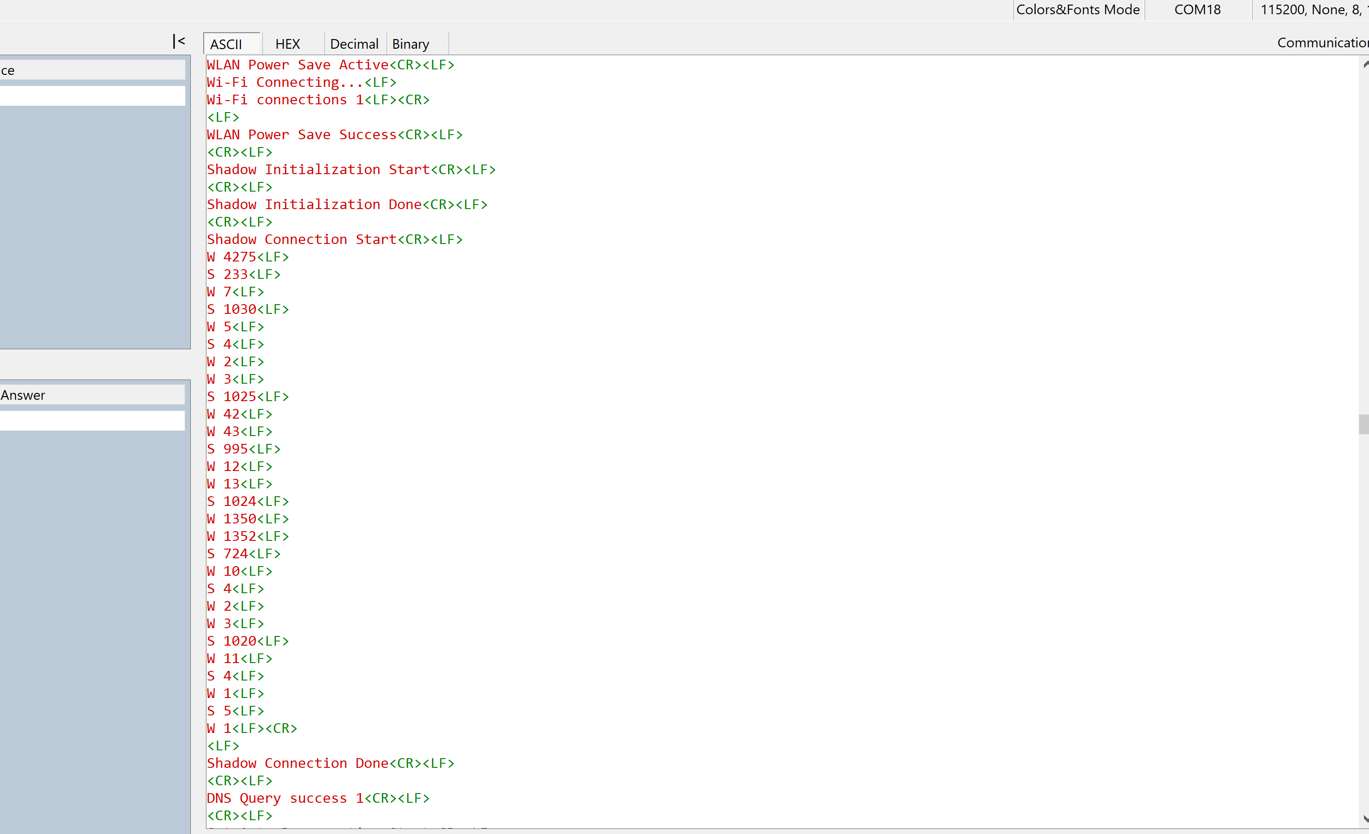
Task: Click the Communication label above the output area
Action: (1322, 42)
